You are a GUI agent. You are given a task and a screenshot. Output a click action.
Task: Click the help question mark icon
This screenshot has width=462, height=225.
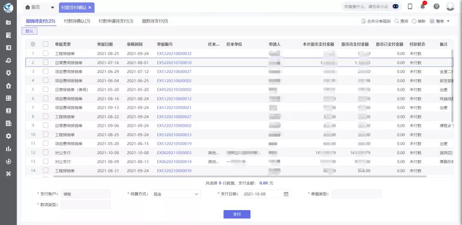(436, 6)
